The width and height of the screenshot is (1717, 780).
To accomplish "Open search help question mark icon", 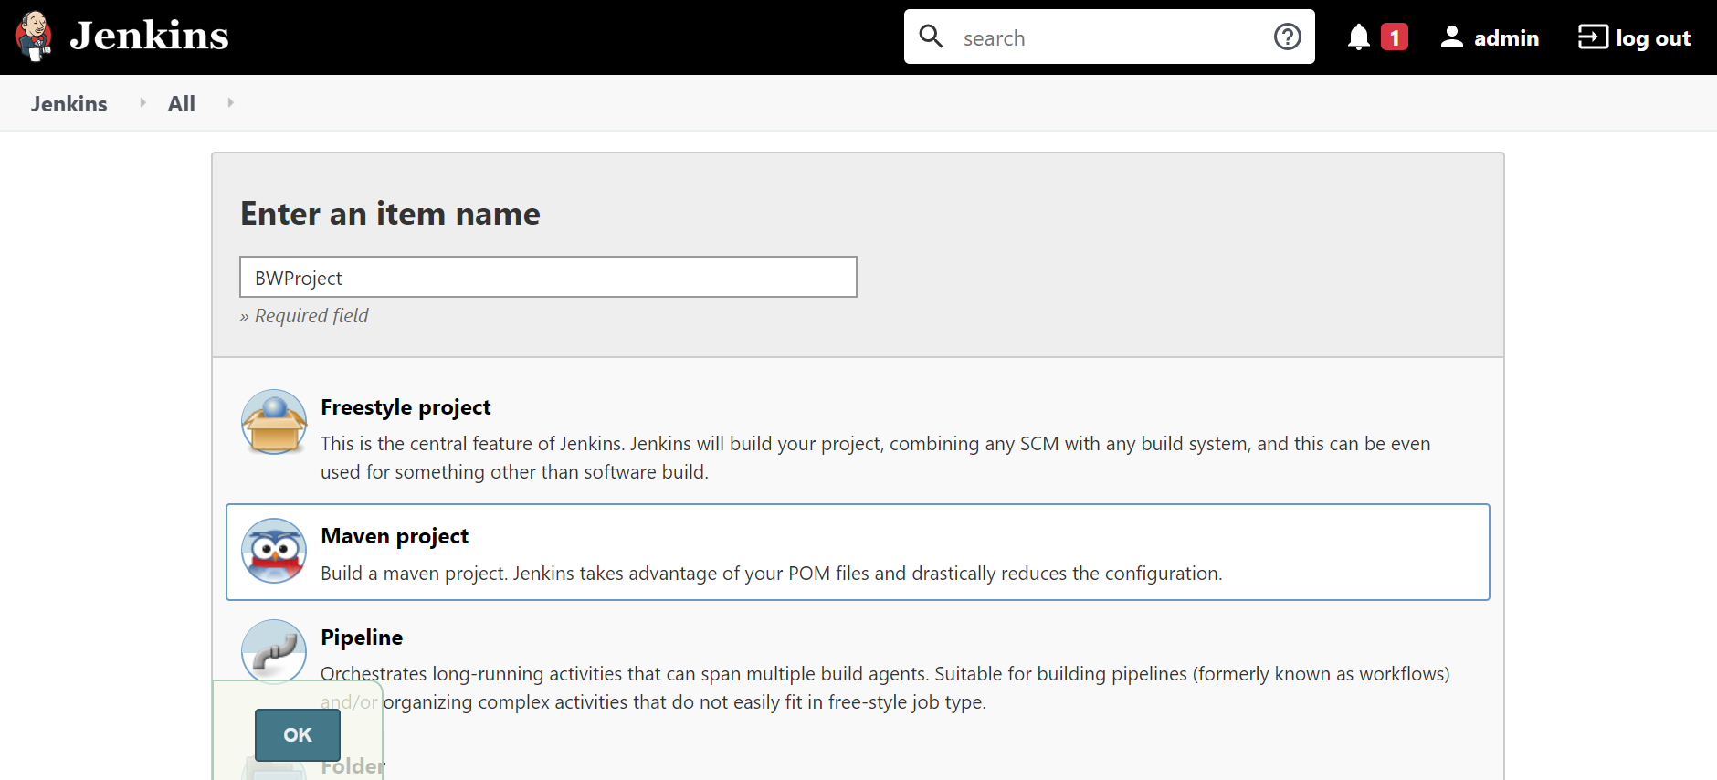I will pos(1287,37).
